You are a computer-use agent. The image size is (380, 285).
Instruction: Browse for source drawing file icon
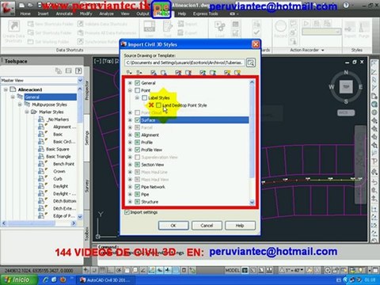(250, 63)
